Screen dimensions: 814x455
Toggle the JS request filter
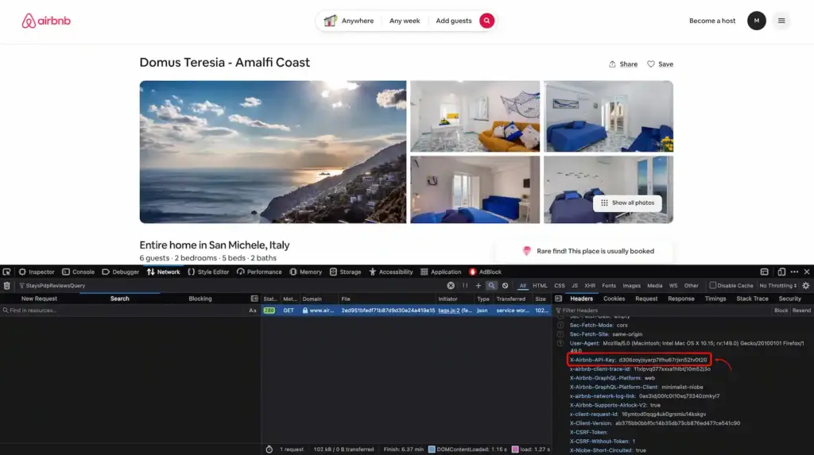pyautogui.click(x=575, y=286)
